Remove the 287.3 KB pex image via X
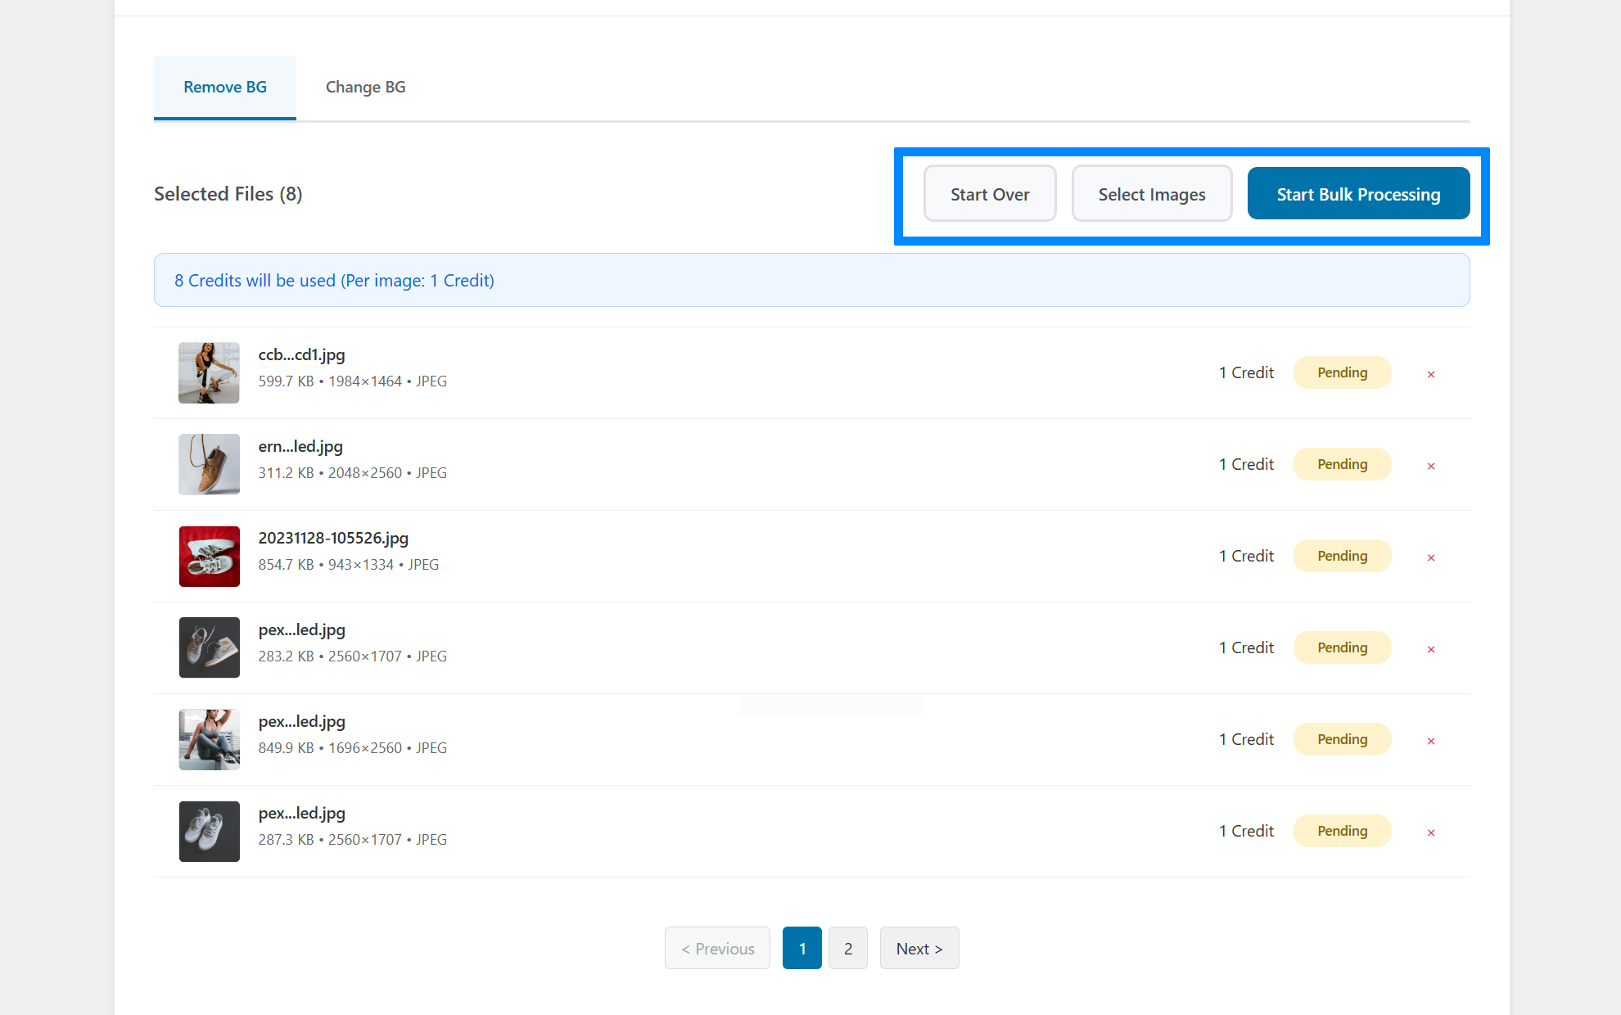1621x1015 pixels. pos(1431,832)
